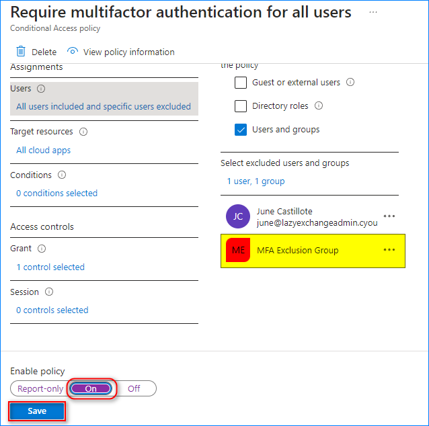Open the more options menu for MFA Exclusion Group

tap(389, 250)
